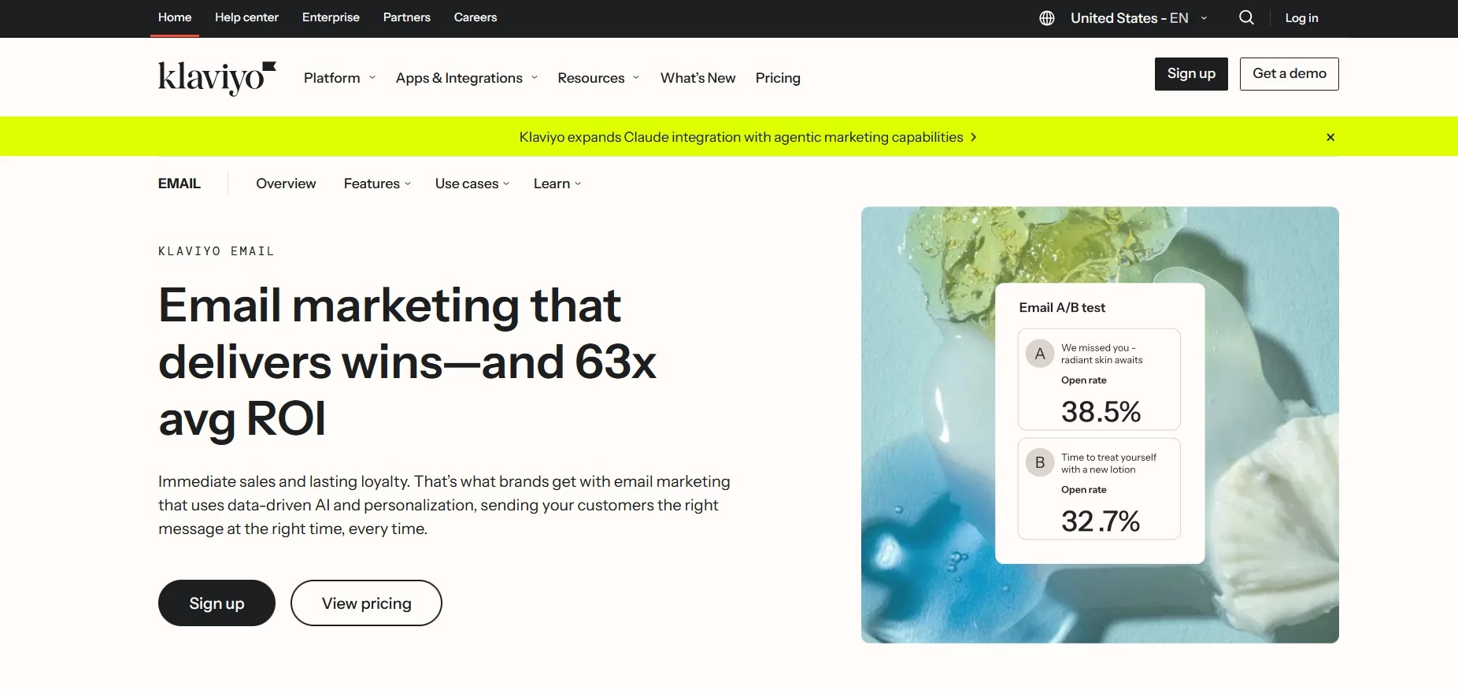The width and height of the screenshot is (1458, 690).
Task: Request a demo with Get a demo
Action: 1290,74
